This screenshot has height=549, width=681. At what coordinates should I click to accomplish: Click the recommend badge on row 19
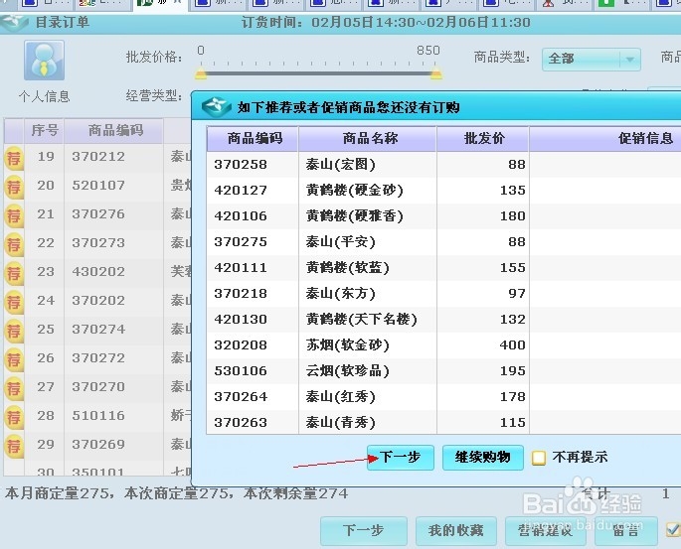14,159
